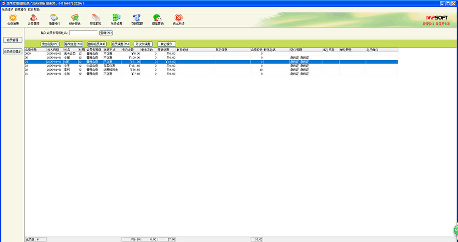
Task: Open the 统计报表 reports icon
Action: click(x=75, y=19)
